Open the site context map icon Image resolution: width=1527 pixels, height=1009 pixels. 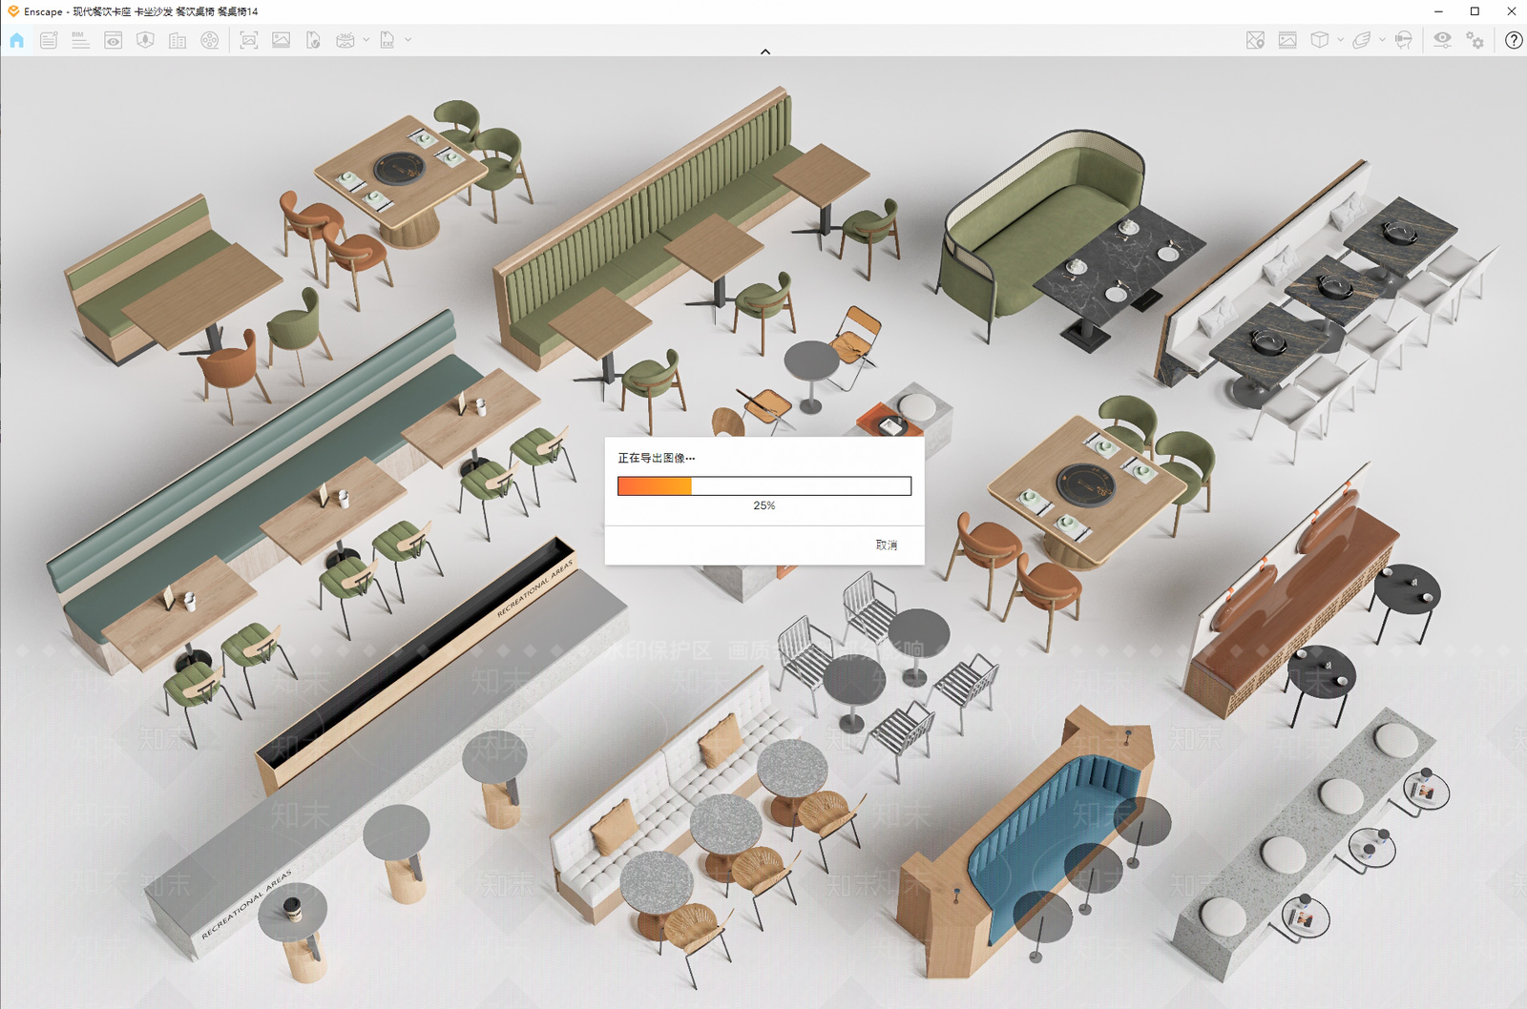[145, 40]
